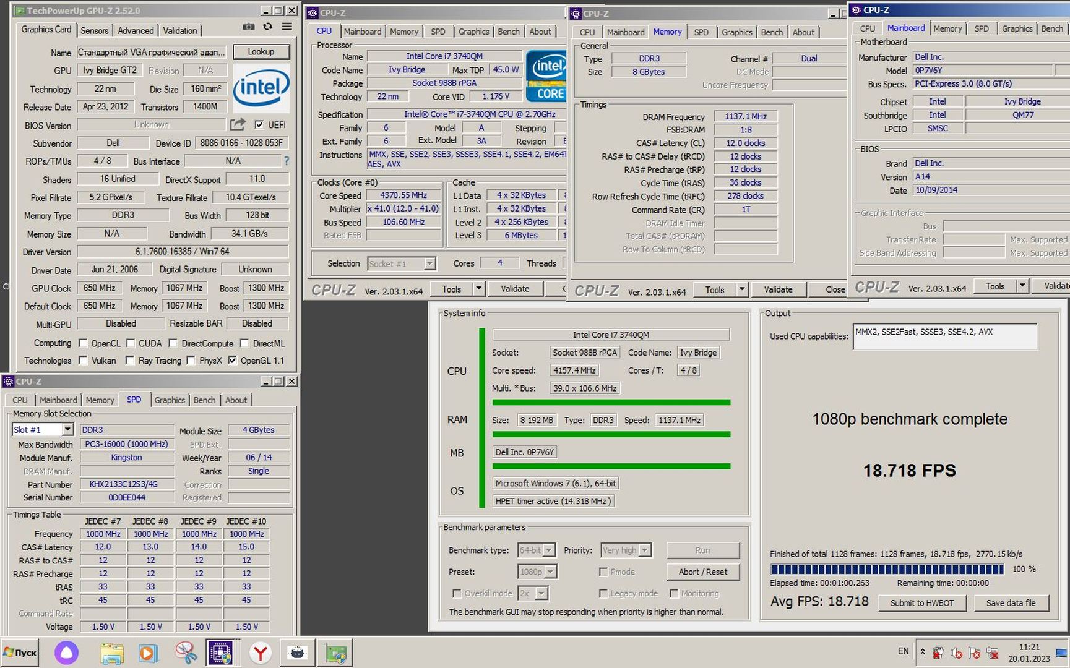Image resolution: width=1070 pixels, height=668 pixels.
Task: Enable the PhysX checkbox
Action: tap(191, 361)
